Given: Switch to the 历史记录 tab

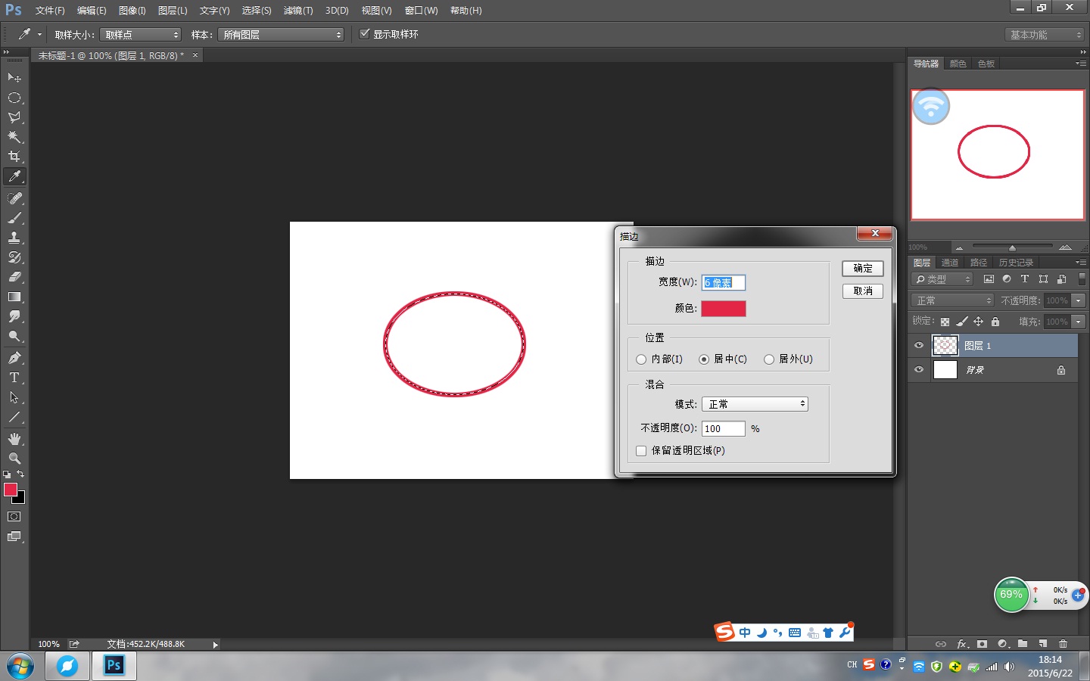Looking at the screenshot, I should (1016, 263).
